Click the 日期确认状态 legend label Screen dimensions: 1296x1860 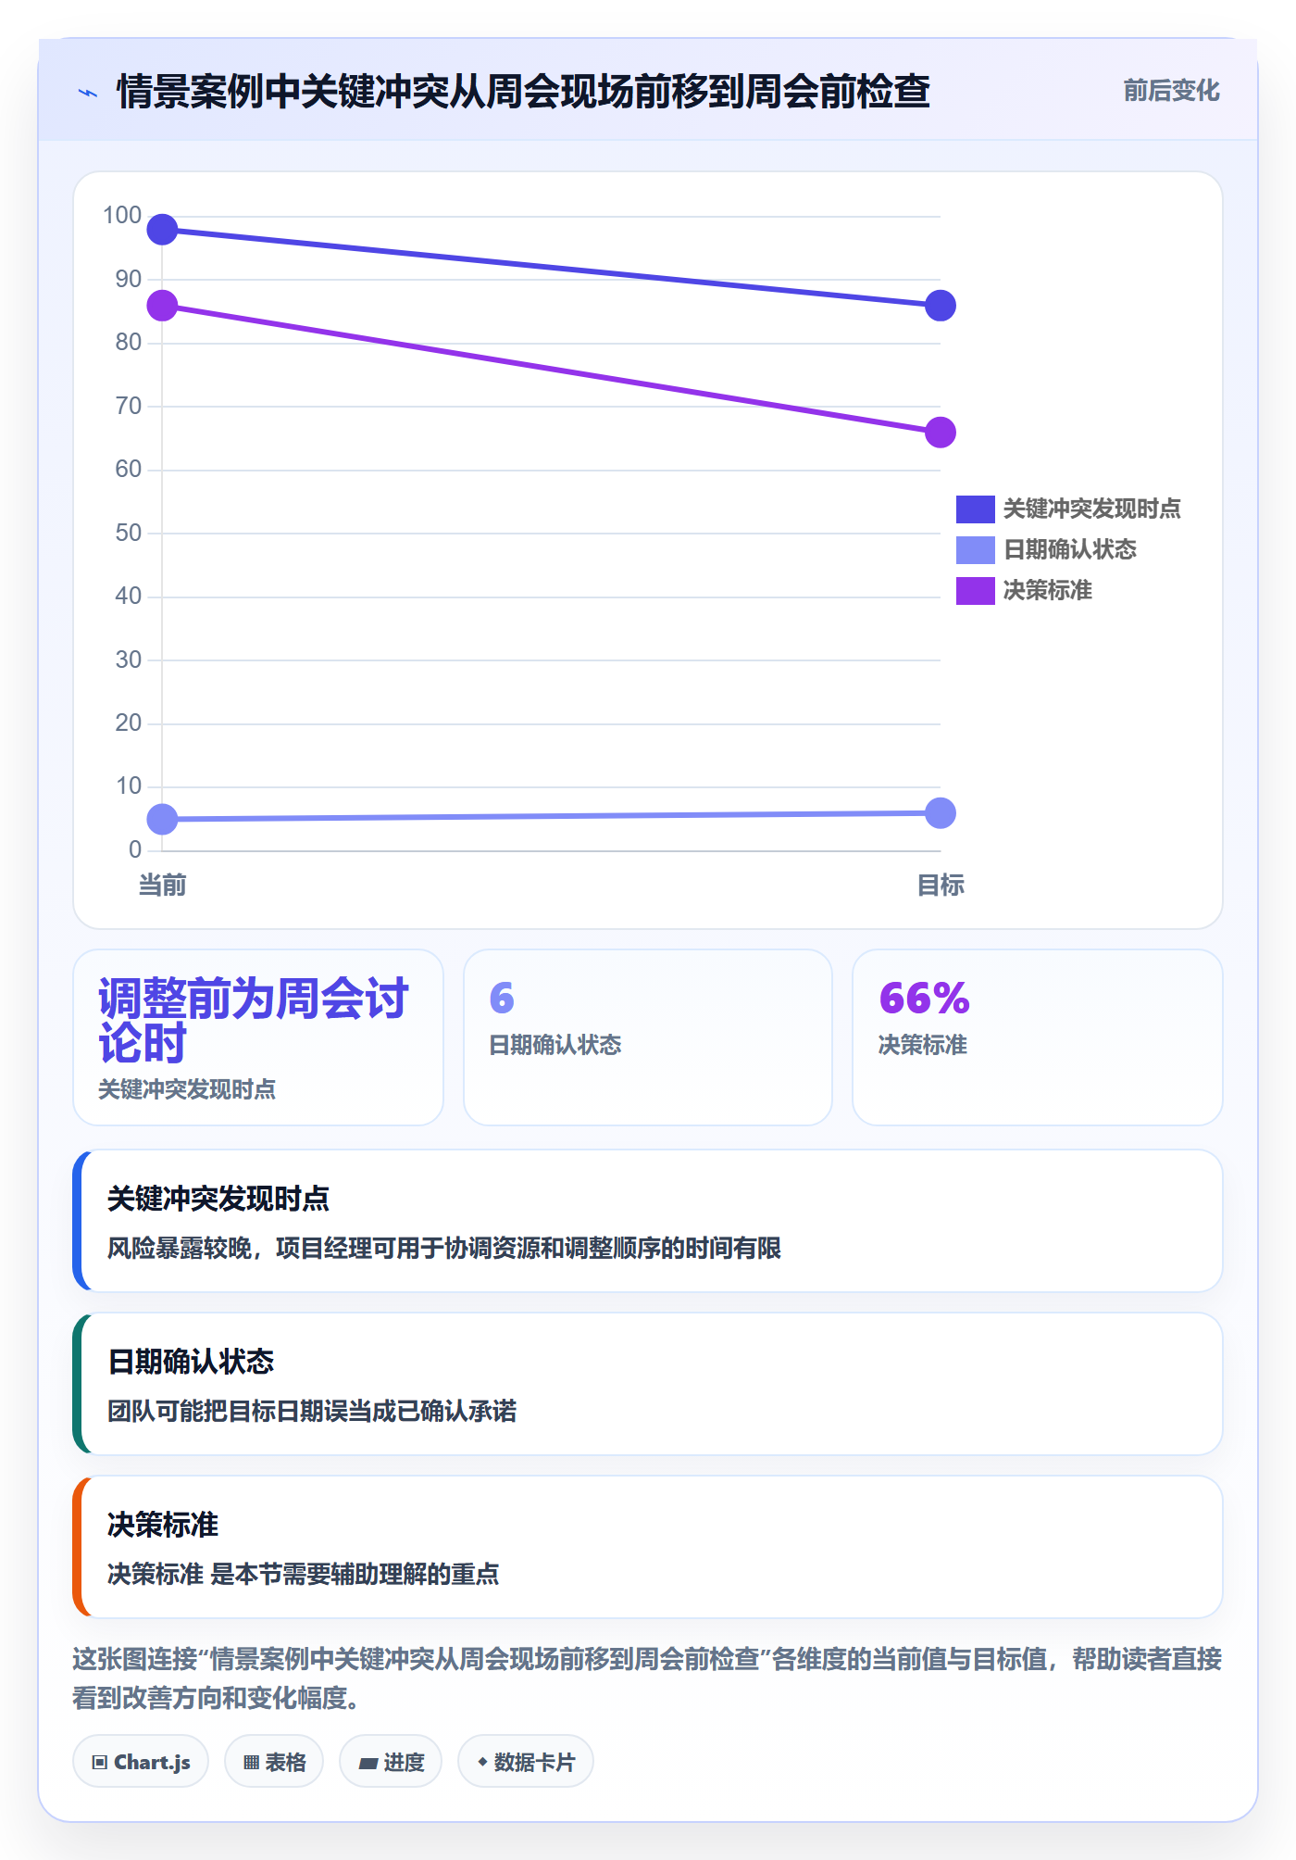coord(1069,549)
